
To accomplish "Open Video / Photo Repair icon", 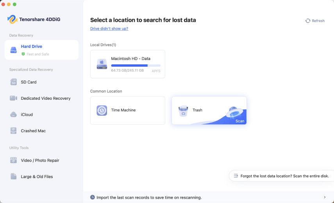I will [x=13, y=160].
